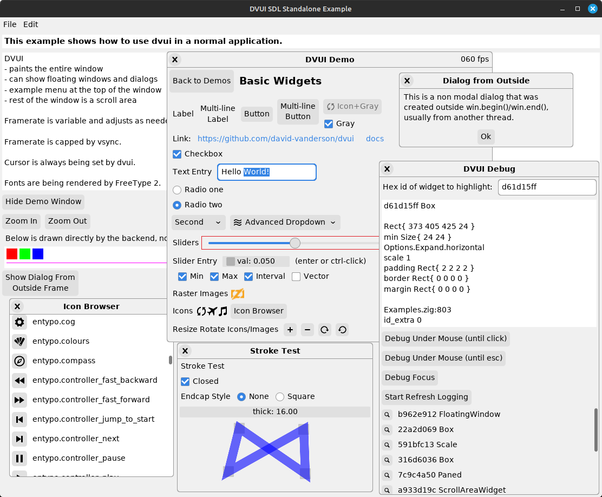Click the entypo.compass icon
This screenshot has height=497, width=602.
click(x=19, y=361)
